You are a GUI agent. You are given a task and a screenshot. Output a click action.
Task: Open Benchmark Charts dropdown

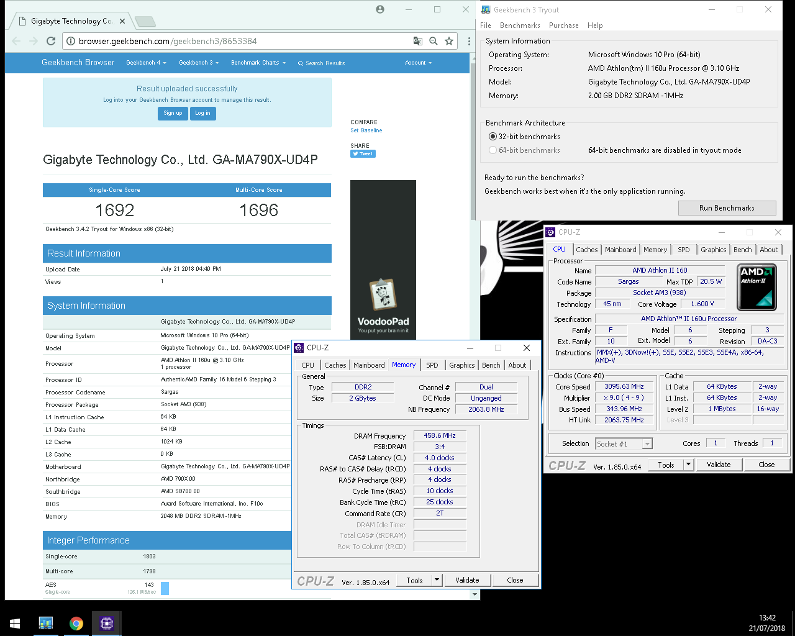(258, 63)
